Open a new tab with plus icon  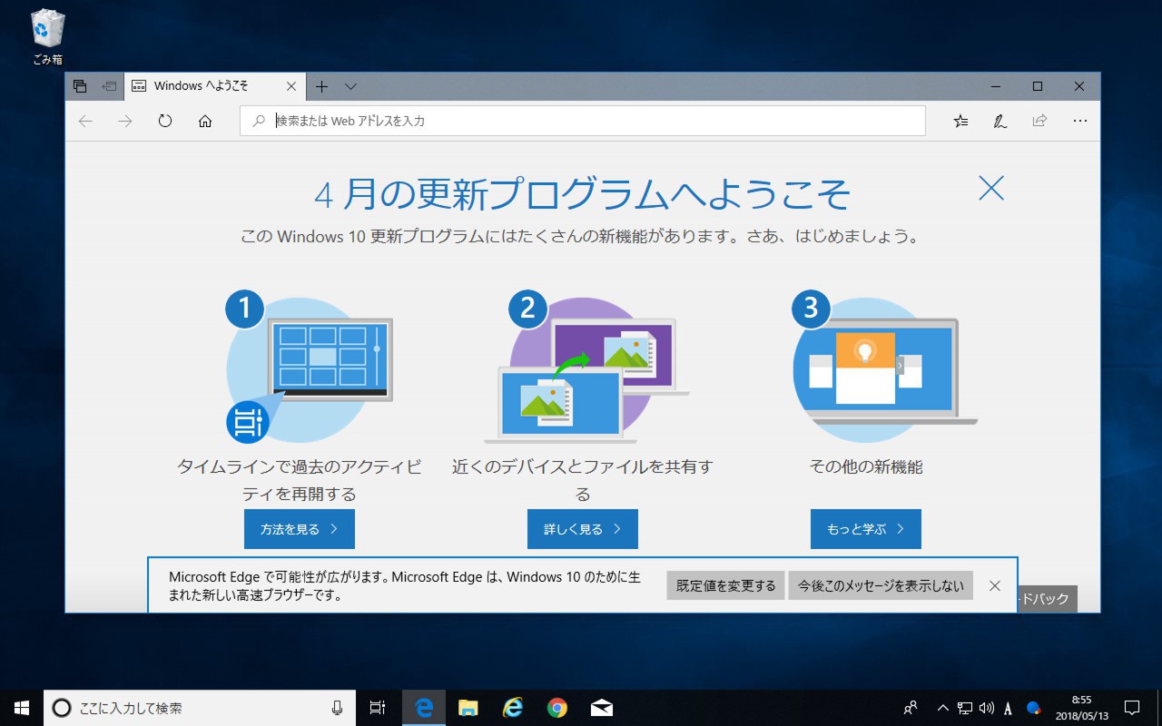tap(321, 86)
